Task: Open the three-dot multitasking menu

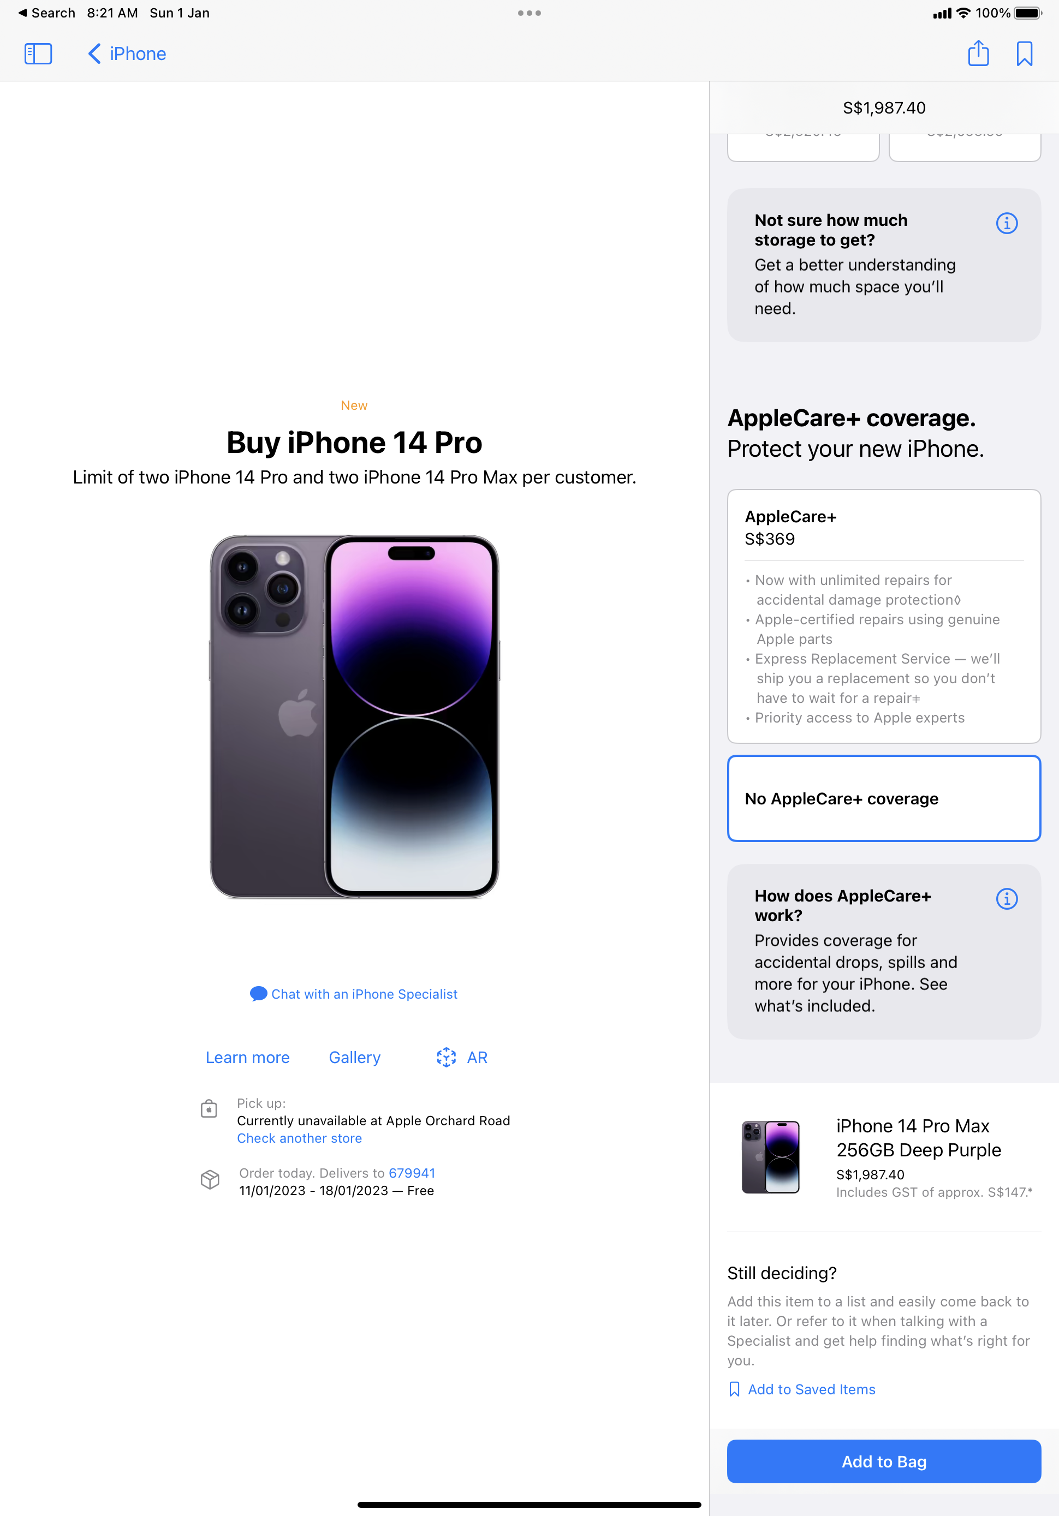Action: [529, 13]
